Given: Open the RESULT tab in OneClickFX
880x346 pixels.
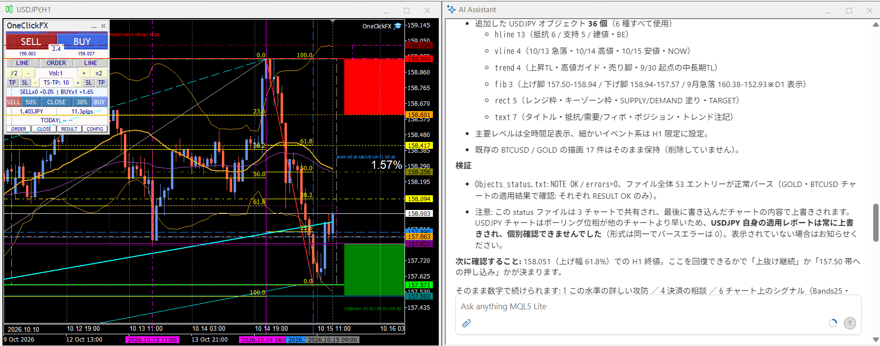Looking at the screenshot, I should 69,129.
